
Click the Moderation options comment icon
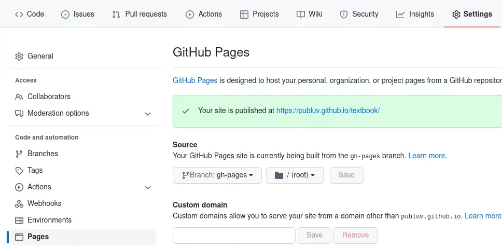19,114
